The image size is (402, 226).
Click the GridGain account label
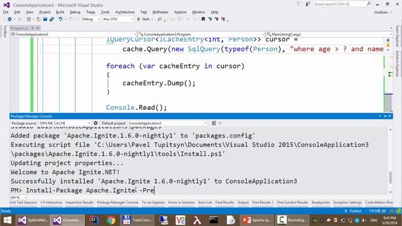(x=381, y=12)
